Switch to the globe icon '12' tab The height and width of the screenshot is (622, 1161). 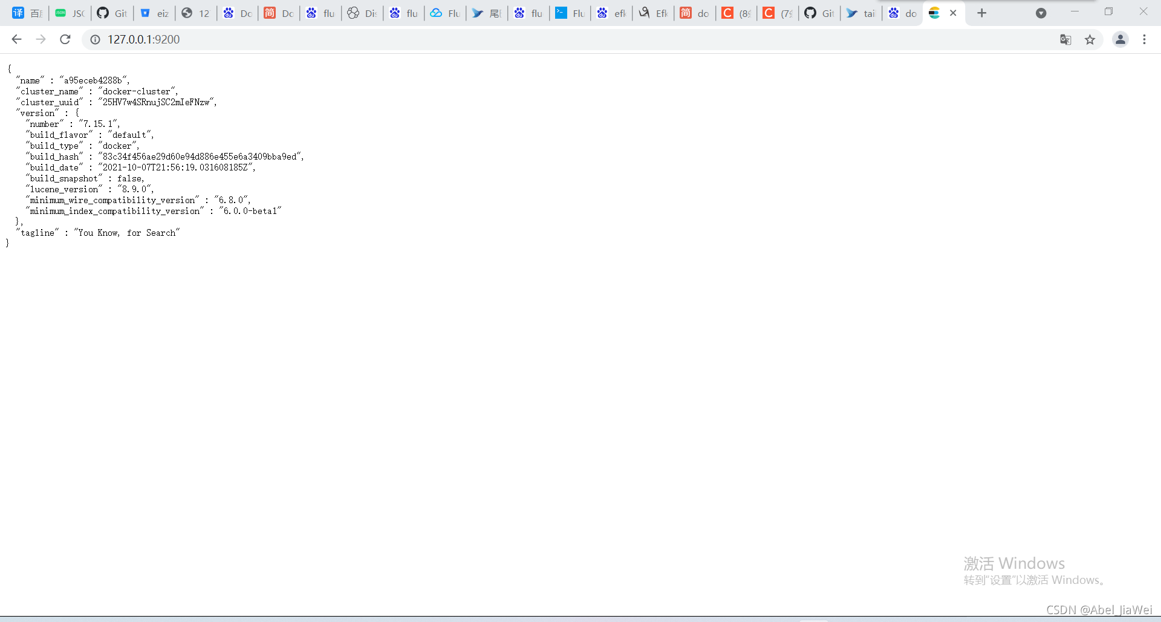(195, 13)
